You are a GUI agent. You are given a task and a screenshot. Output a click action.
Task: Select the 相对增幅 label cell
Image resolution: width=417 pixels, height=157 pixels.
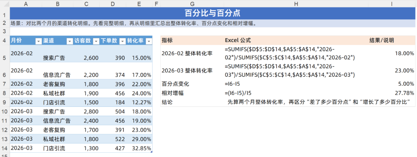[192, 93]
